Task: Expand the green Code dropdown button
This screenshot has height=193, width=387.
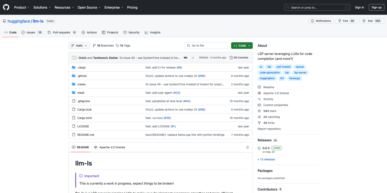Action: 242,46
